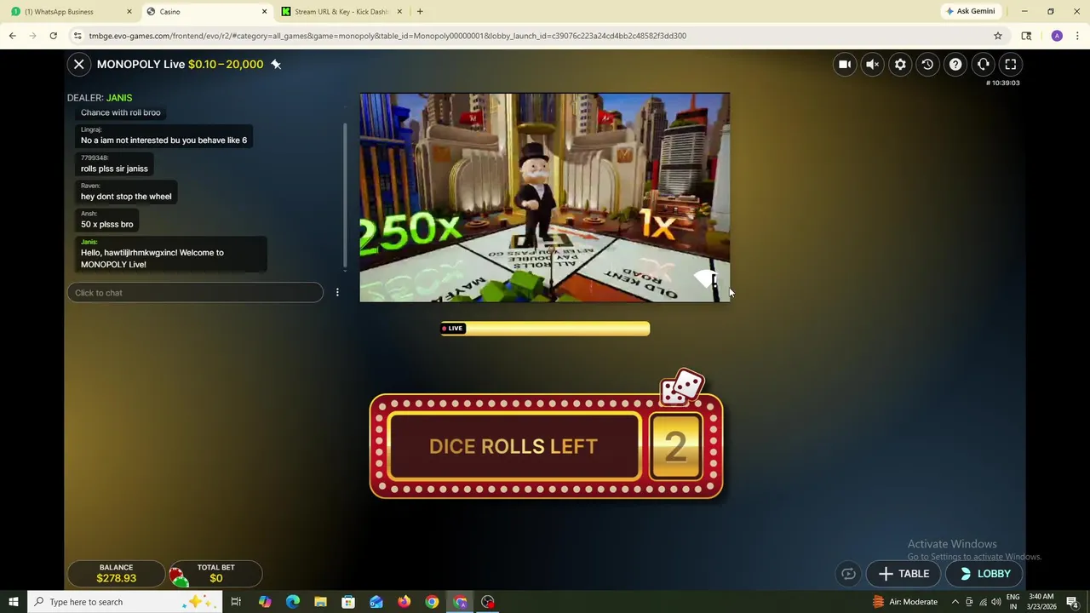
Task: Open the help question mark icon
Action: pos(955,64)
